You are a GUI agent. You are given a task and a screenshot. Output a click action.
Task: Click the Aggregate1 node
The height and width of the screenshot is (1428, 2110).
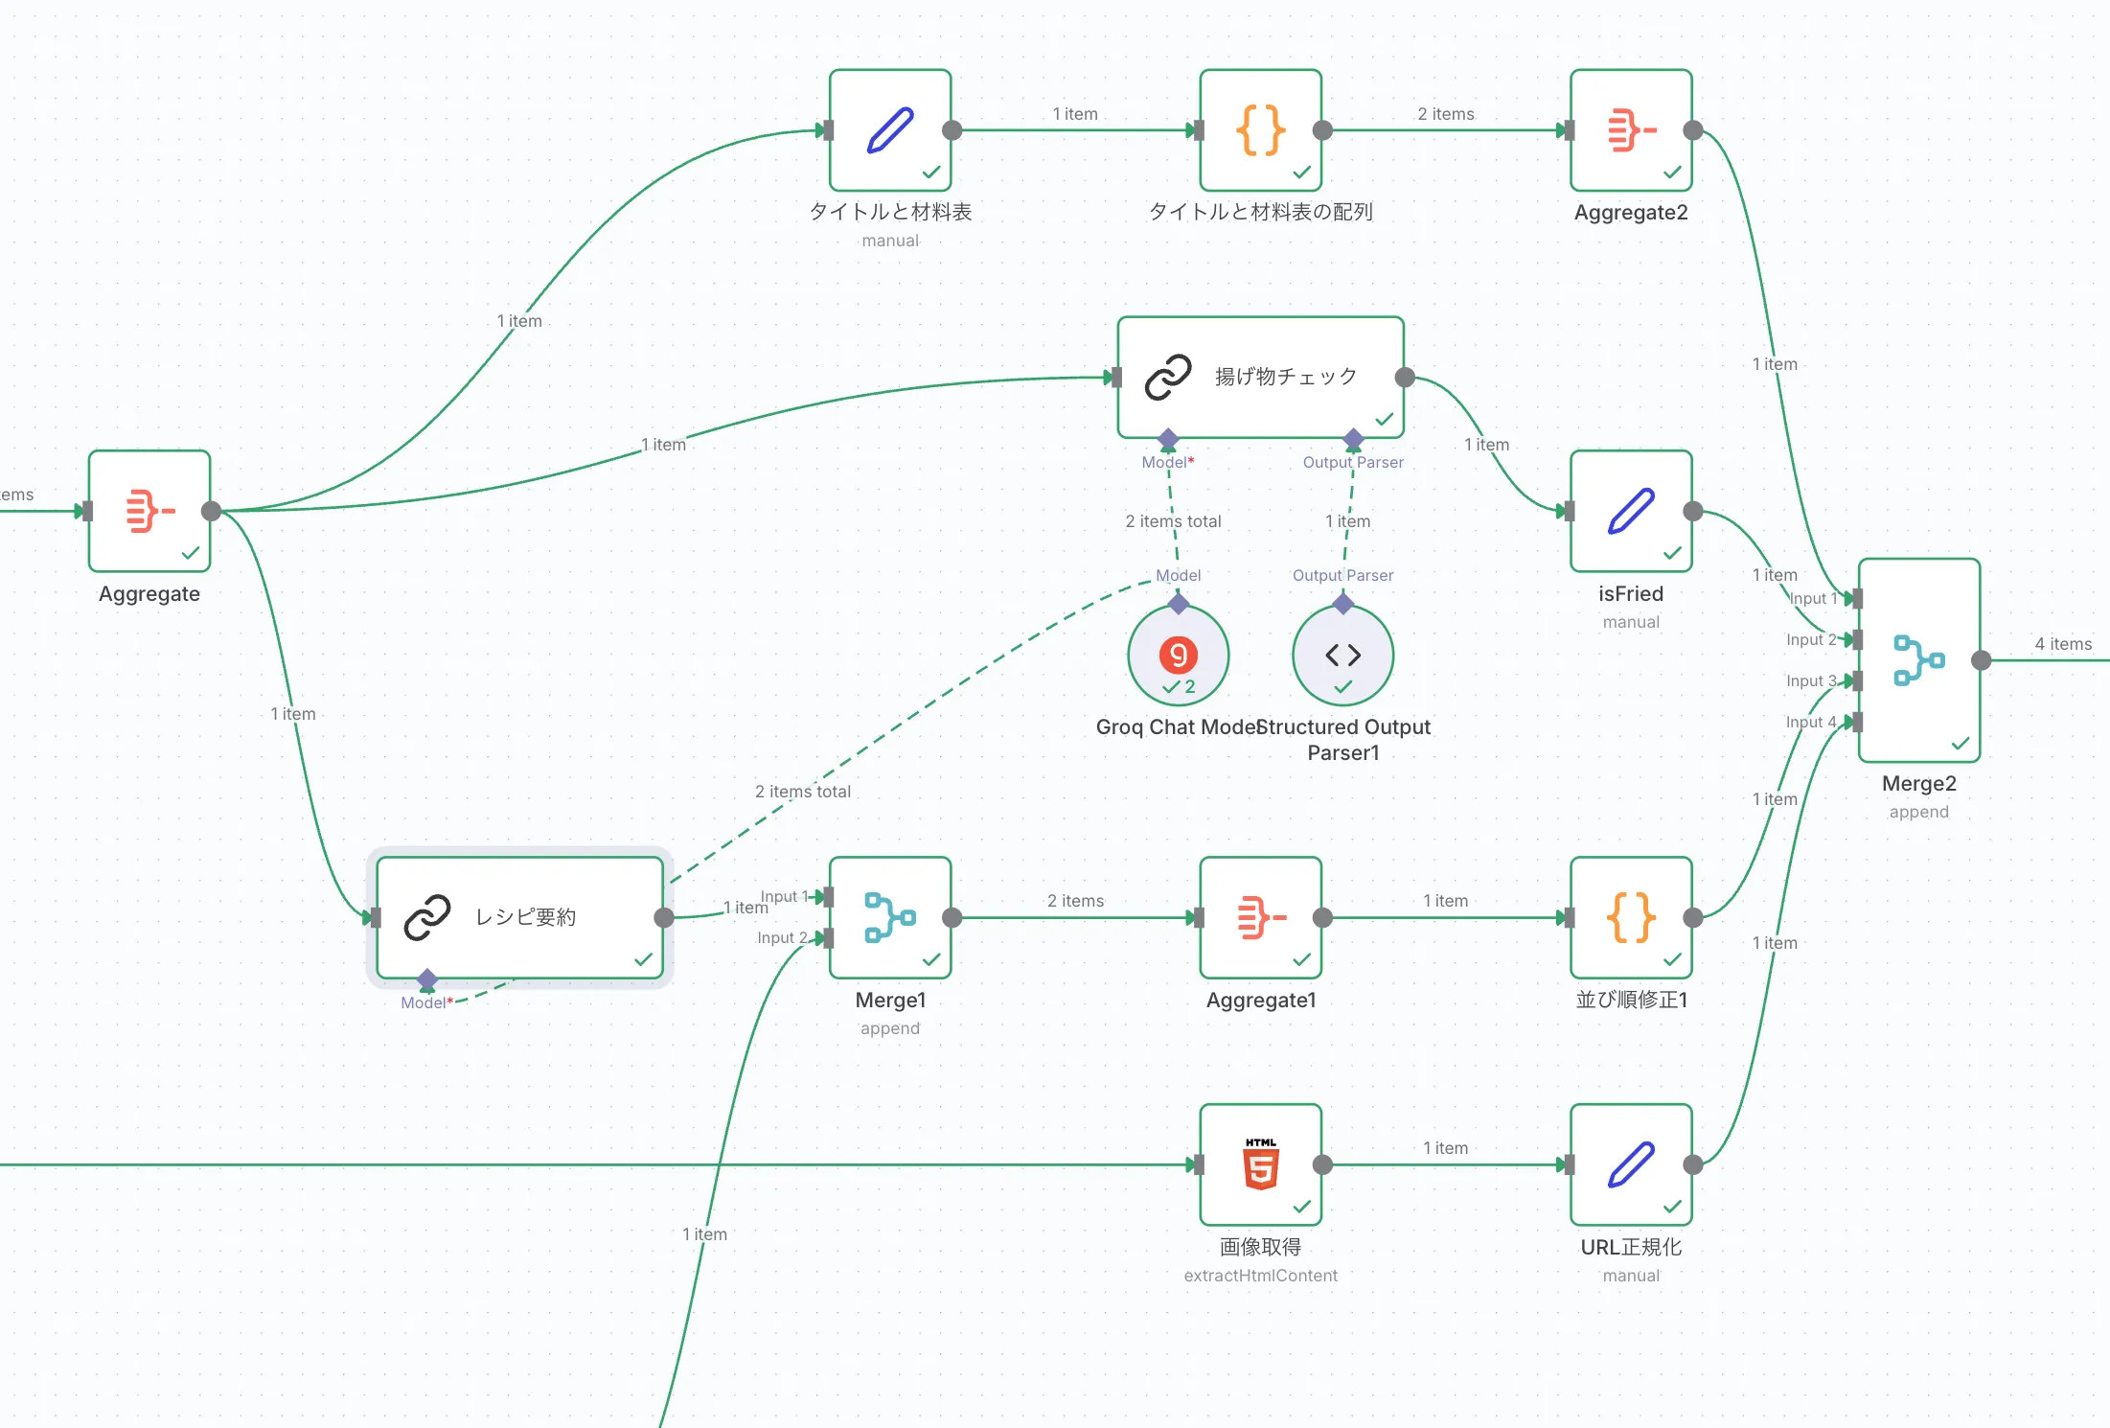1260,917
